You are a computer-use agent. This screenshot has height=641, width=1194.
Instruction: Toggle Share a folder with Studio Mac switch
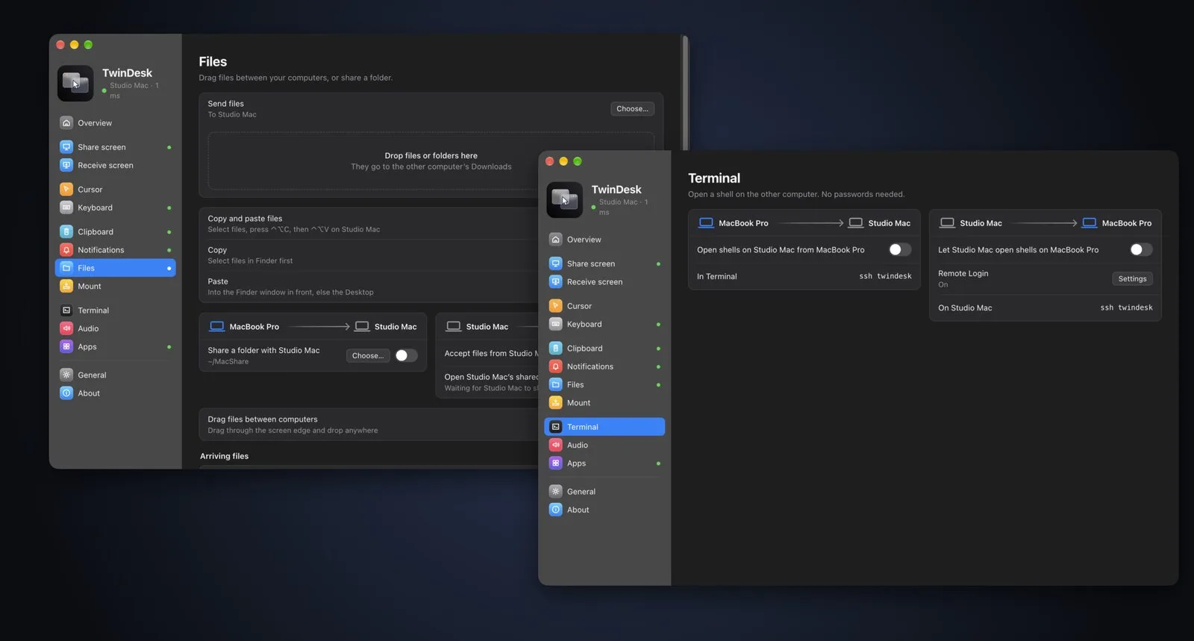[x=406, y=356]
